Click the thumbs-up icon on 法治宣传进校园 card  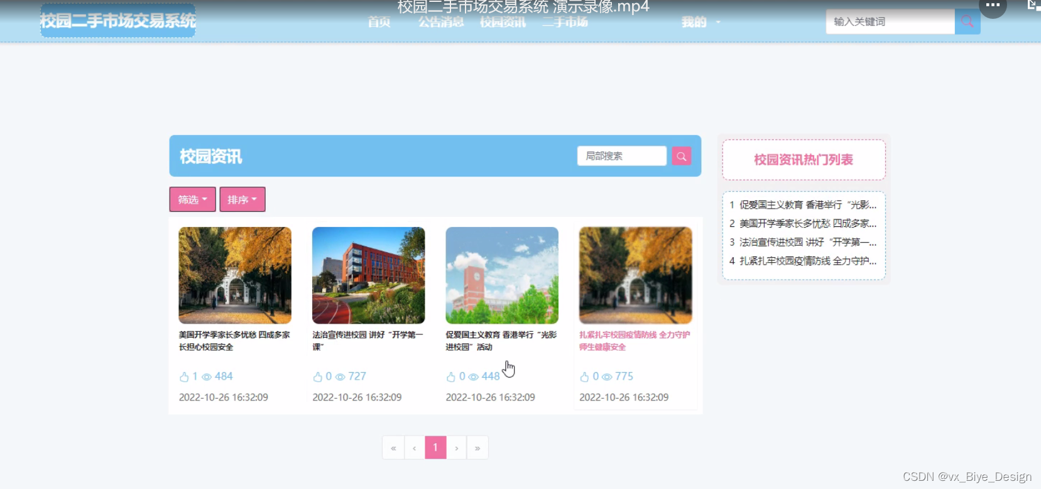tap(317, 376)
